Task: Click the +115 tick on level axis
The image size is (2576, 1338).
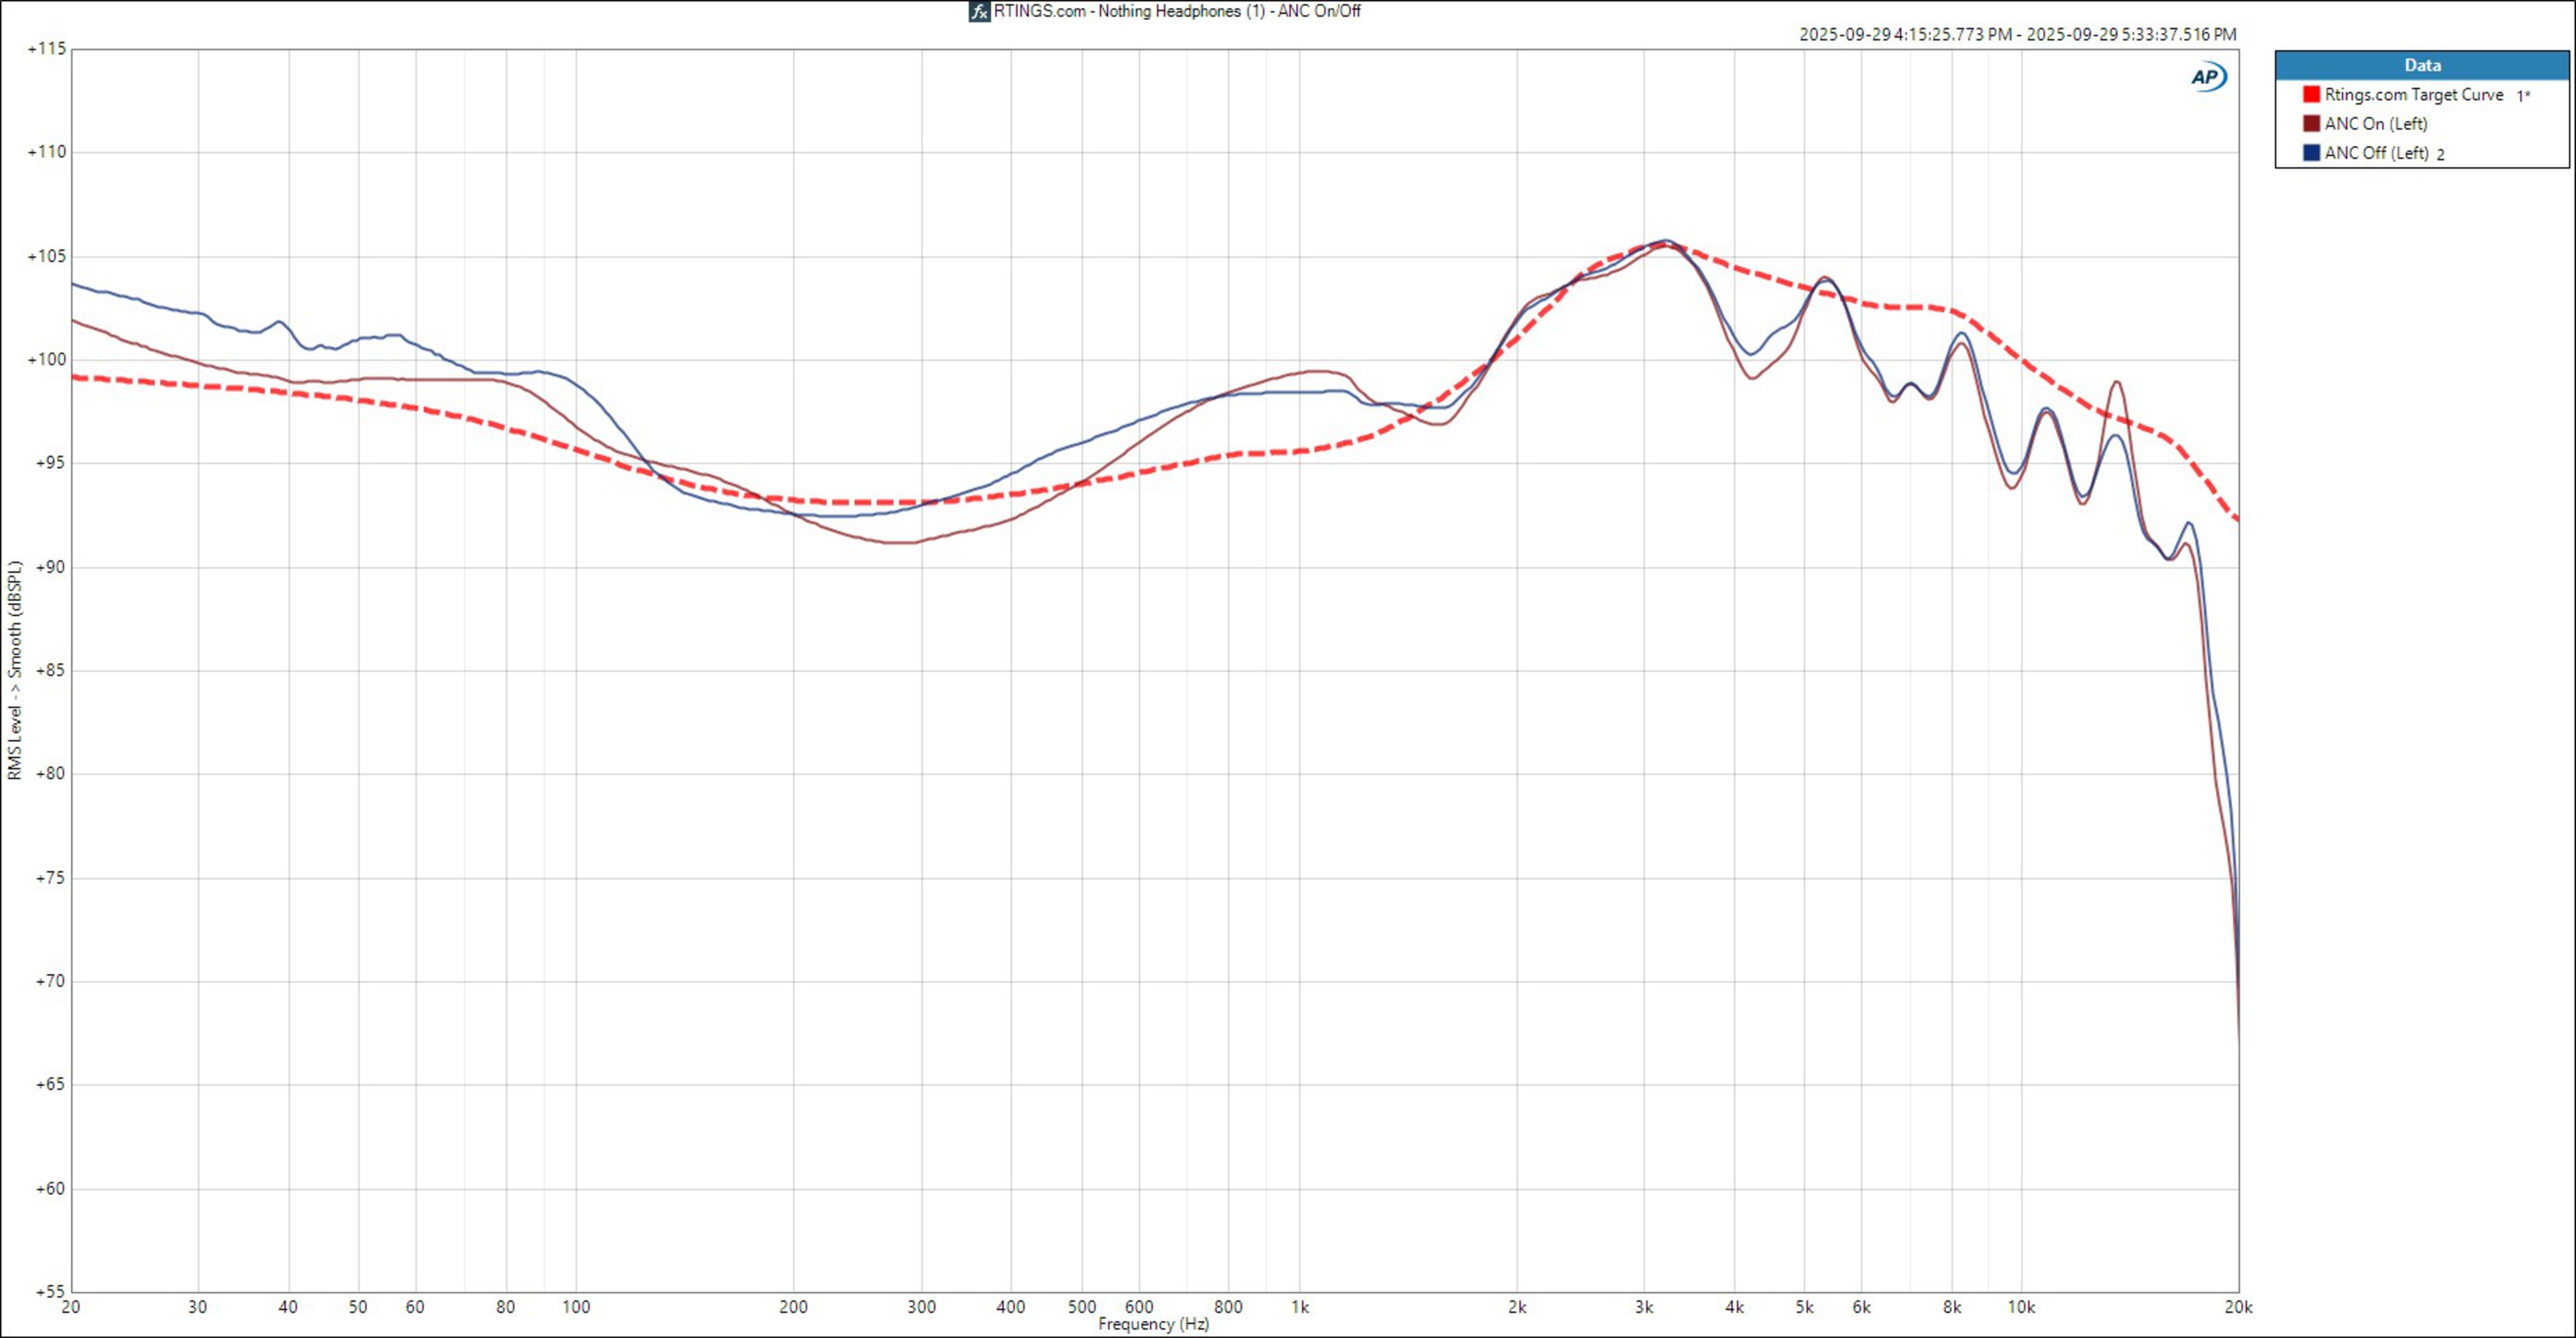Action: click(x=46, y=49)
